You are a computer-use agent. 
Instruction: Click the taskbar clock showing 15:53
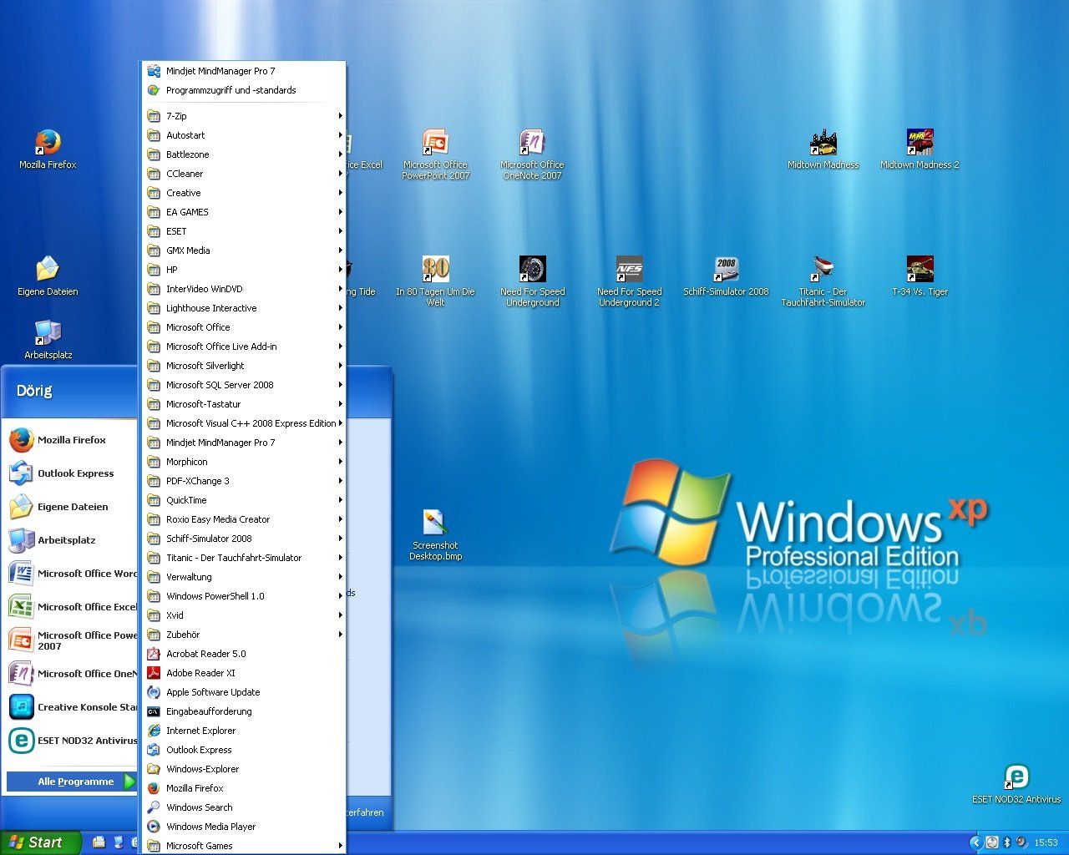pos(1046,843)
